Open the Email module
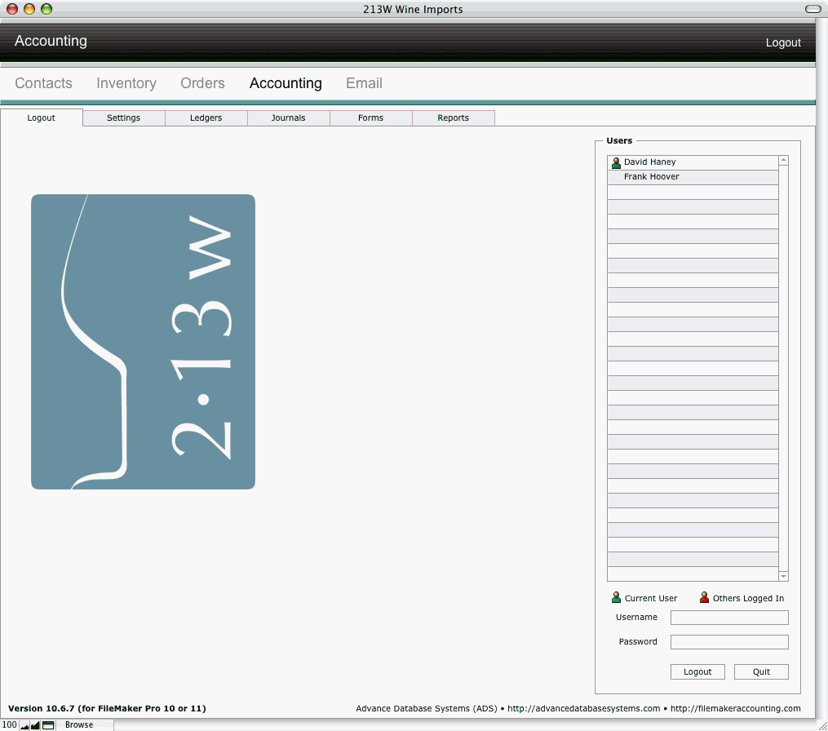 (x=364, y=83)
